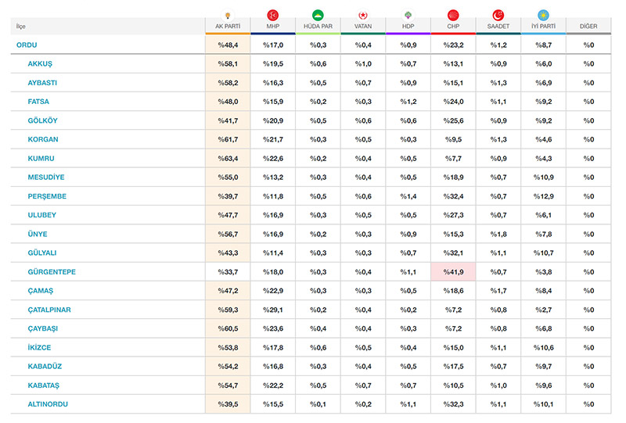This screenshot has height=423, width=626.
Task: Click the highlighted CHP %41,9 cell
Action: click(x=453, y=272)
